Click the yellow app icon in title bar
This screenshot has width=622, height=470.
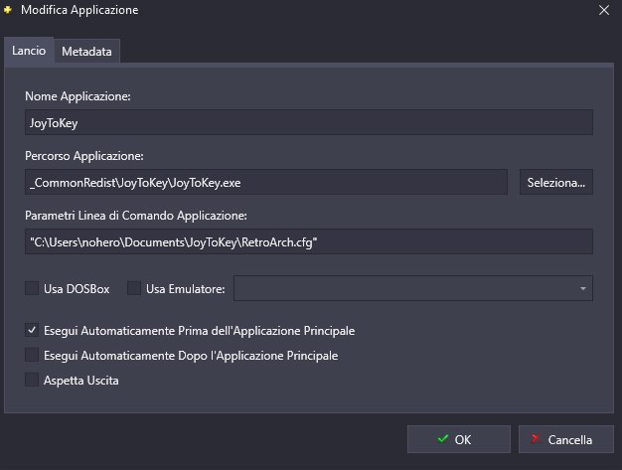(x=8, y=10)
